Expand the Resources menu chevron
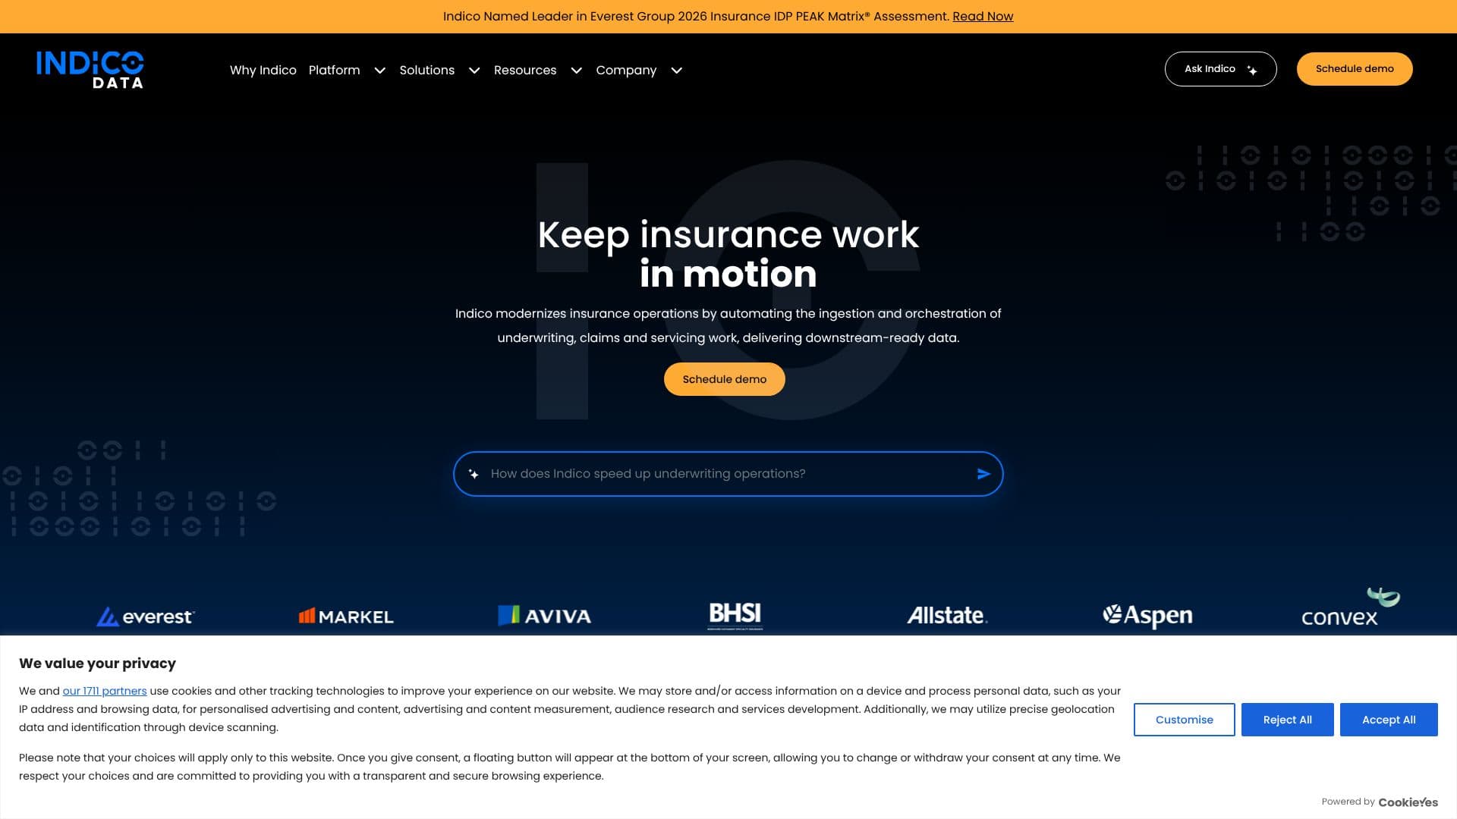 [x=577, y=71]
